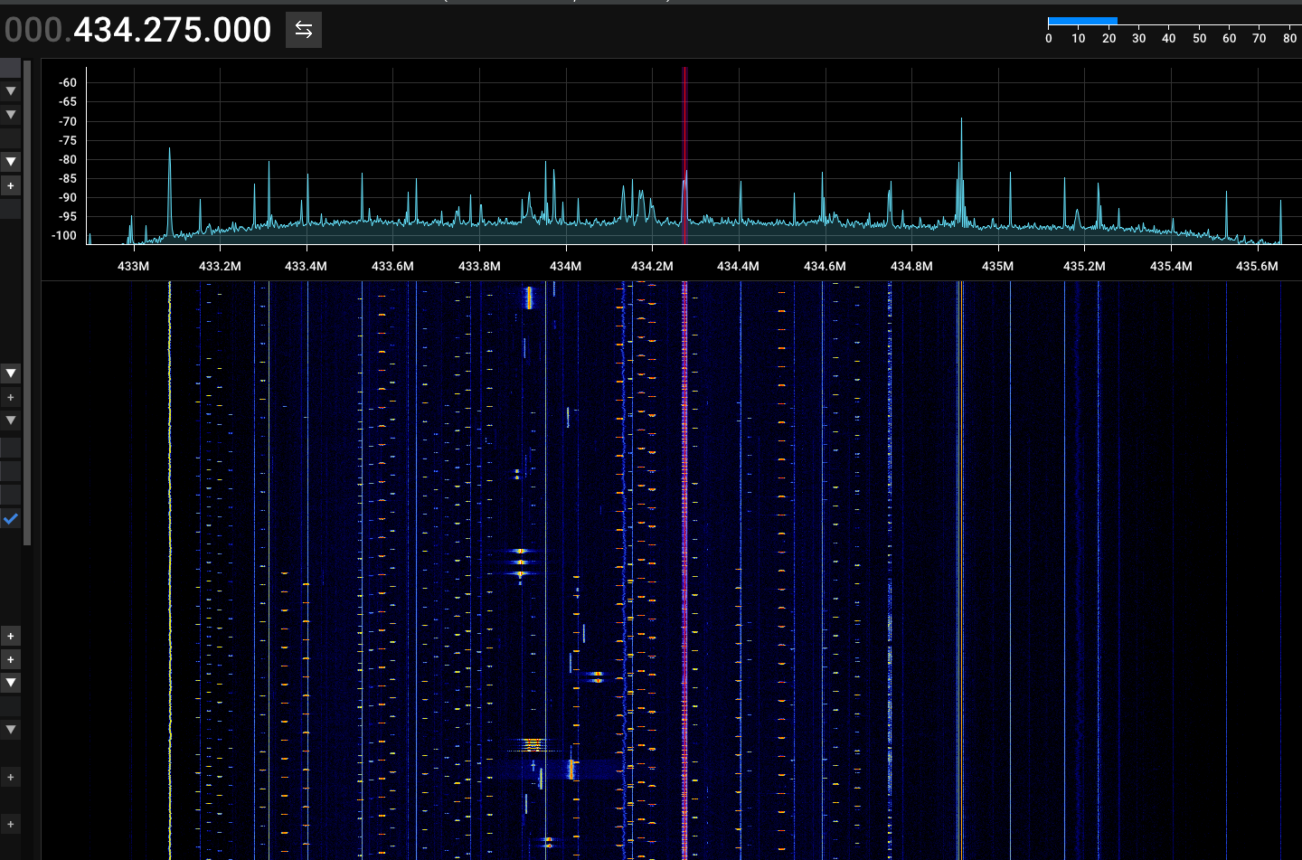Click the '435.4M' frequency axis label
This screenshot has height=860, width=1302.
pyautogui.click(x=1171, y=266)
